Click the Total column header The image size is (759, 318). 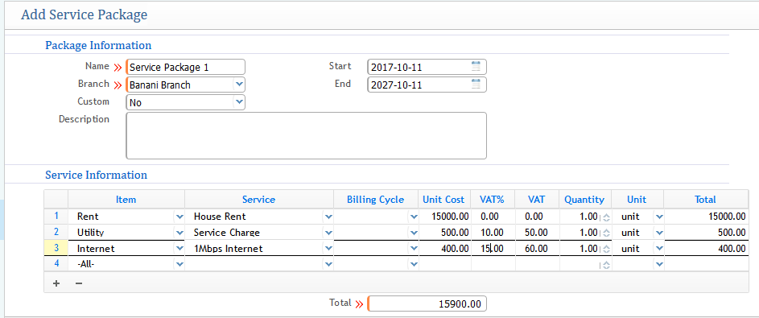(705, 200)
